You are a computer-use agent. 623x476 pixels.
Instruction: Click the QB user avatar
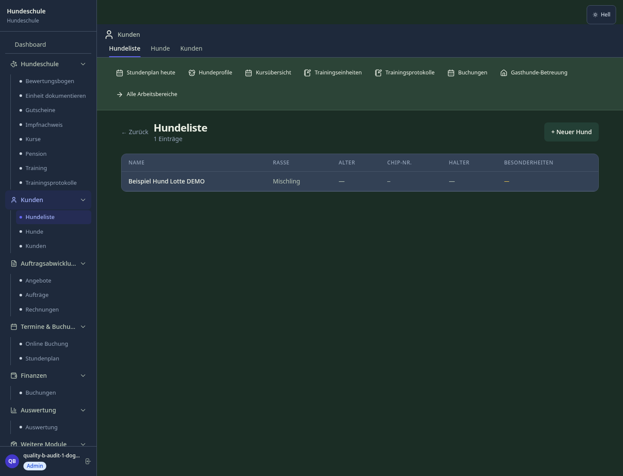[x=12, y=461]
